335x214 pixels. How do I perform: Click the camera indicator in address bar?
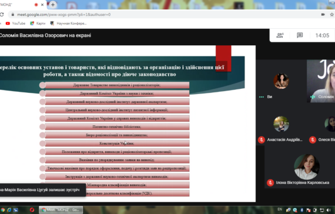(323, 15)
